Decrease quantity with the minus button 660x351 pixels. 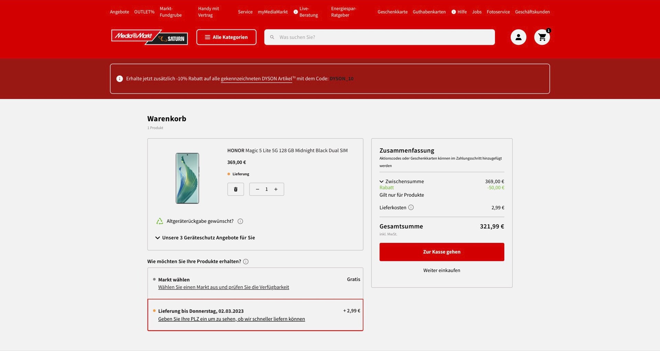257,189
